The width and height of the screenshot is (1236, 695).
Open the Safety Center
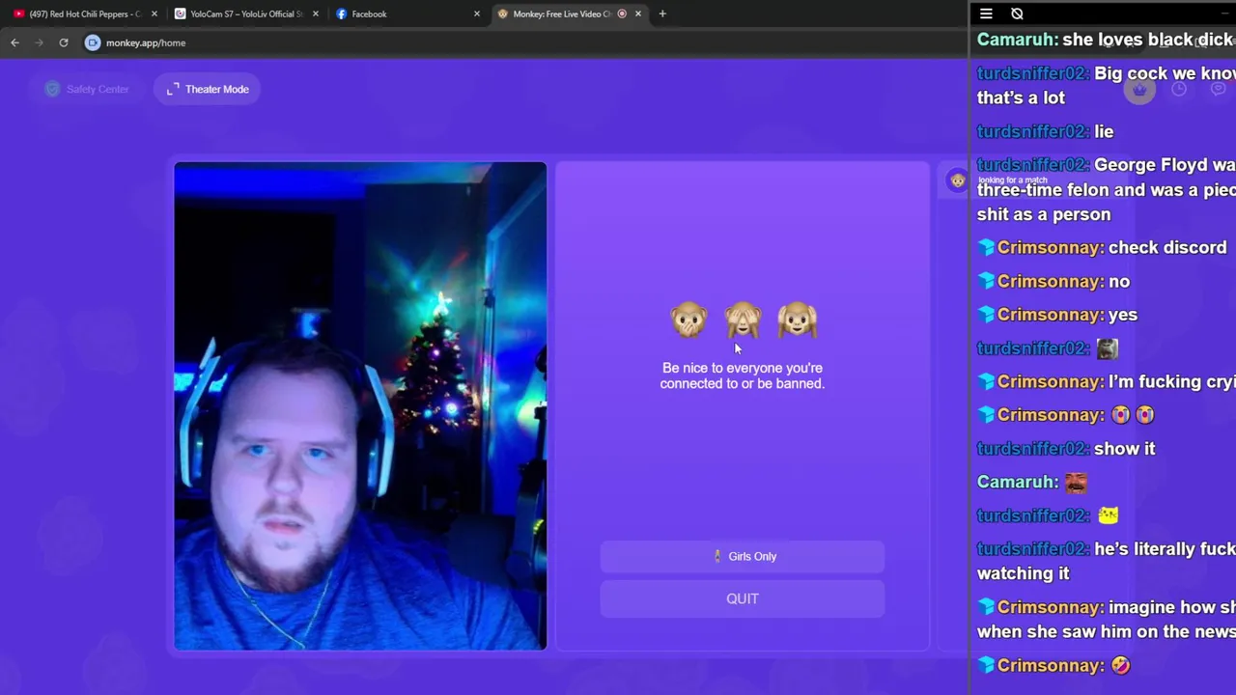point(87,89)
